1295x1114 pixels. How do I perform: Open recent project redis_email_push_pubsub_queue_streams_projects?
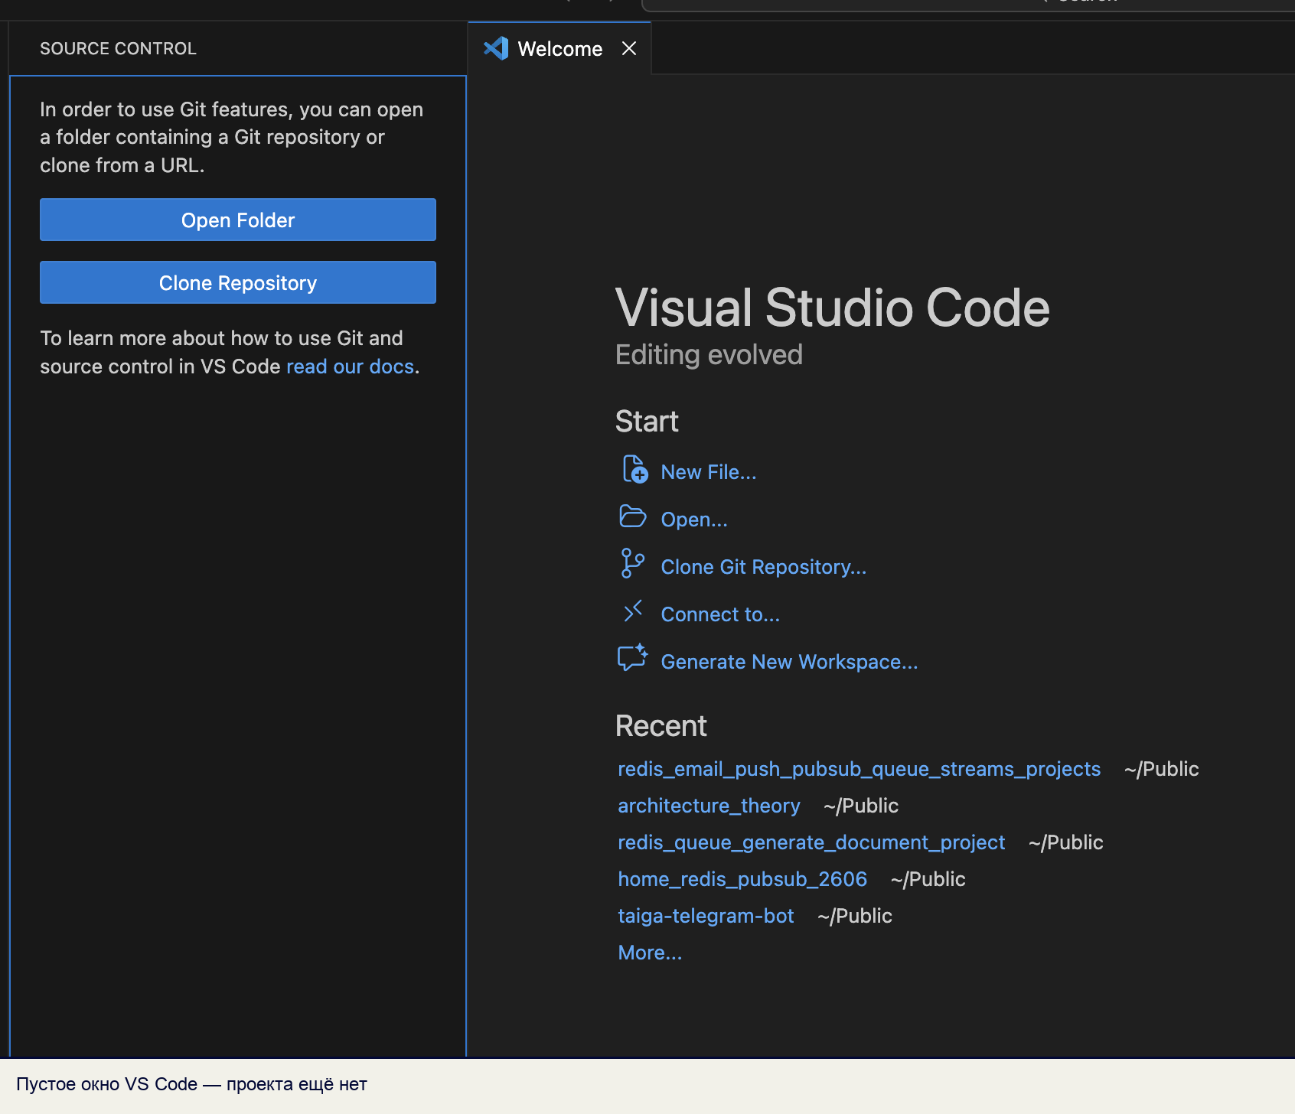pos(859,769)
